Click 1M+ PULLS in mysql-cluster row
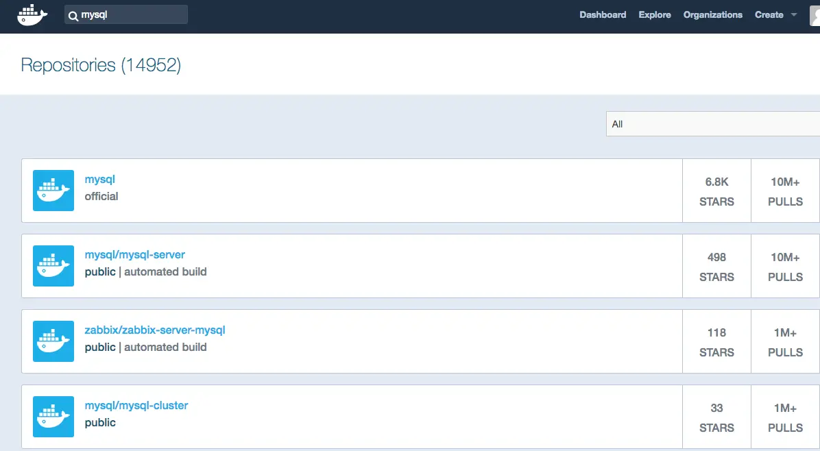820x451 pixels. pos(785,417)
